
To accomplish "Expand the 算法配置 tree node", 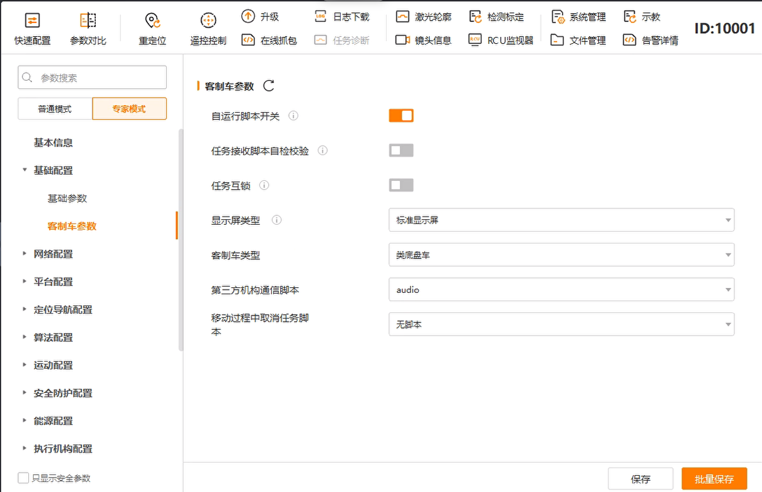I will pyautogui.click(x=24, y=337).
